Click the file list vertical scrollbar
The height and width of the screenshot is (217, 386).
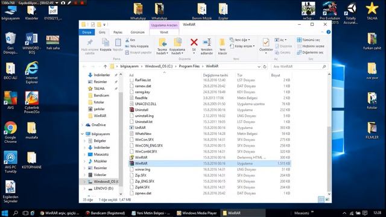click(329, 159)
